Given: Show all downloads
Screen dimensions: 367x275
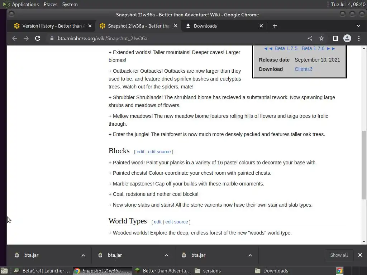Looking at the screenshot, I should pos(339,255).
